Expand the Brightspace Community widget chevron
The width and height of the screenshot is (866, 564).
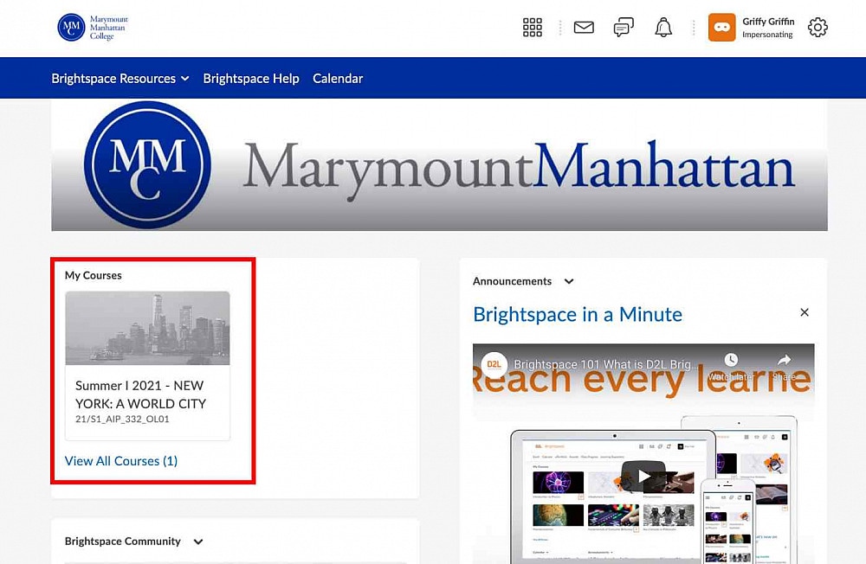(x=198, y=542)
